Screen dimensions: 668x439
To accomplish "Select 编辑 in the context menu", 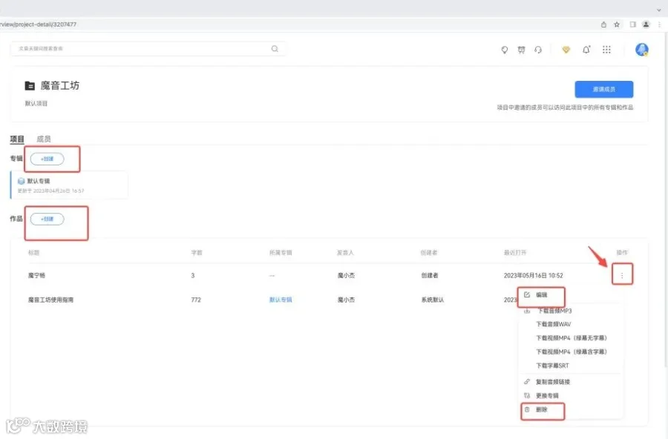I will 542,294.
